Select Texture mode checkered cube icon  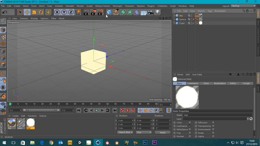click(x=3, y=37)
